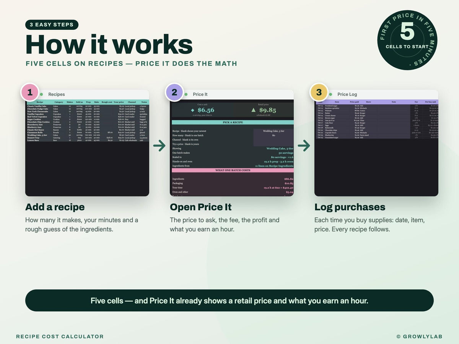Click the "$9.85" retail price value
This screenshot has height=344, width=459.
[x=268, y=110]
